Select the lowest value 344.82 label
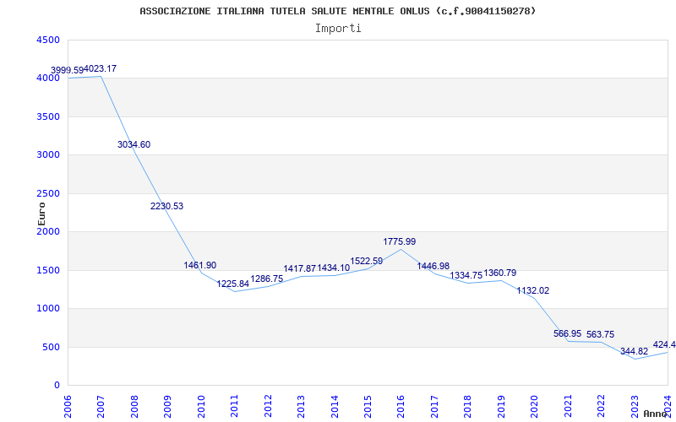The width and height of the screenshot is (676, 422). [x=635, y=351]
